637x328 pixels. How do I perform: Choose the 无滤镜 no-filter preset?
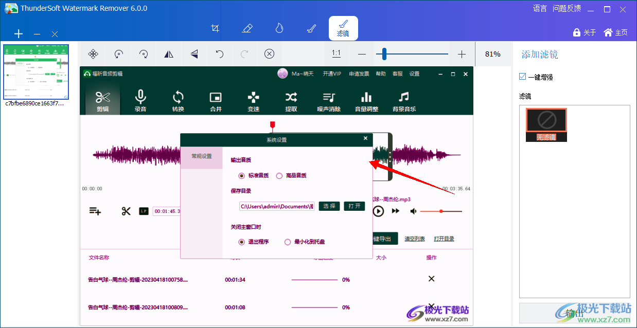pyautogui.click(x=546, y=125)
